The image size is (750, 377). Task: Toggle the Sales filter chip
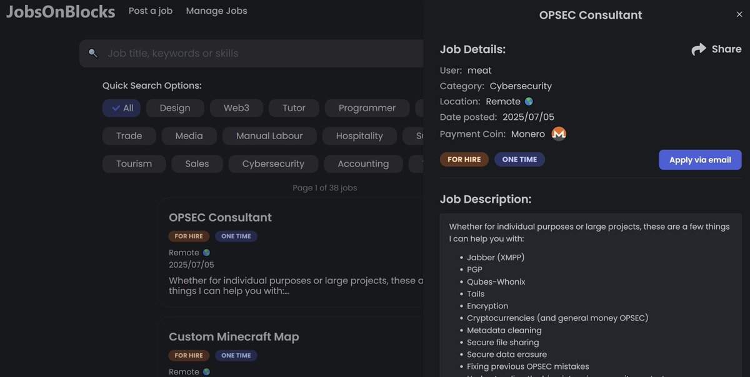197,164
